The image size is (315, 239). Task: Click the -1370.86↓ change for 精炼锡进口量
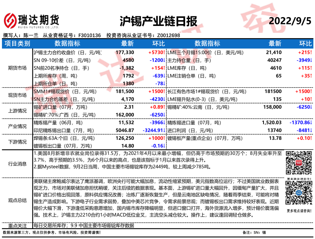(x=301, y=123)
